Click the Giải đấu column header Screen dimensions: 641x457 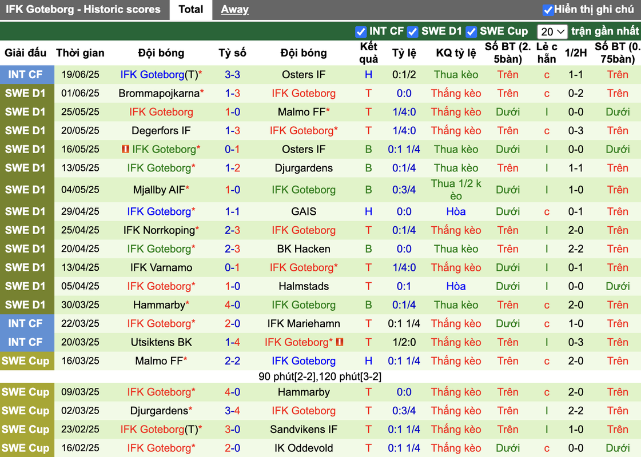(x=25, y=53)
